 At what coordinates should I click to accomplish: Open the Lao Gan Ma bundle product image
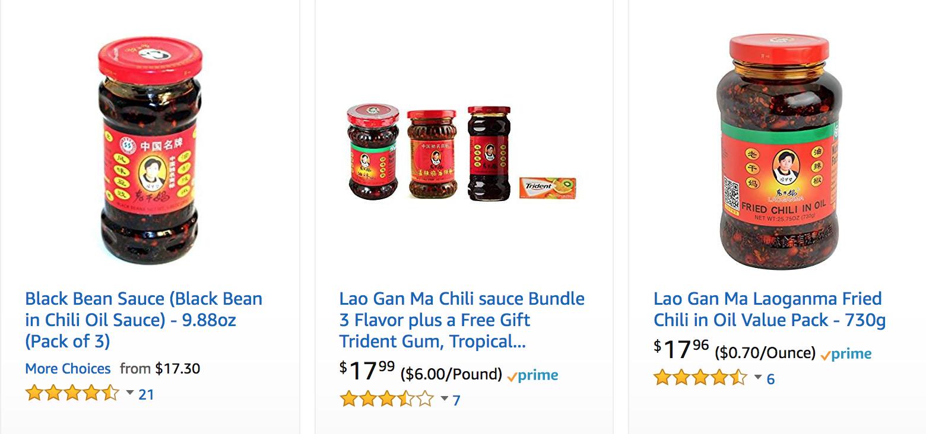tap(461, 152)
